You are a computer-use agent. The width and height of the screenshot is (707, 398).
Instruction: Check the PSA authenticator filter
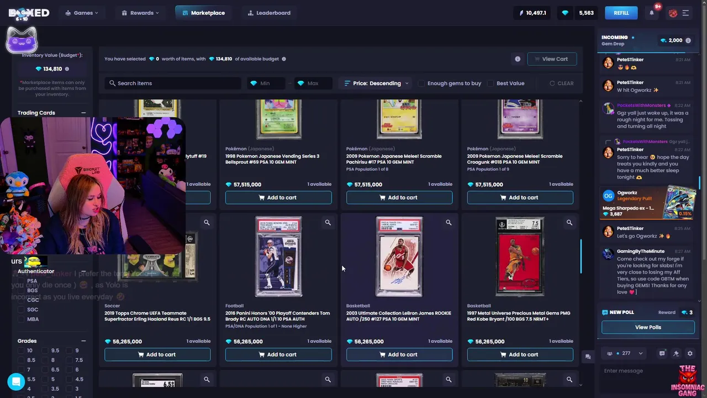pyautogui.click(x=21, y=281)
